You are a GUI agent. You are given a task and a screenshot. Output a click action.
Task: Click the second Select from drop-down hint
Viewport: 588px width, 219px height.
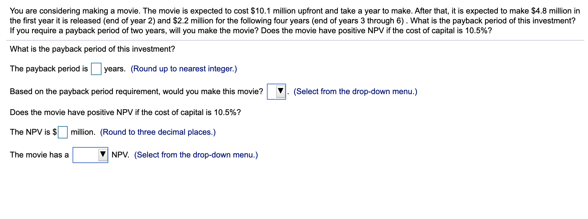click(x=195, y=155)
